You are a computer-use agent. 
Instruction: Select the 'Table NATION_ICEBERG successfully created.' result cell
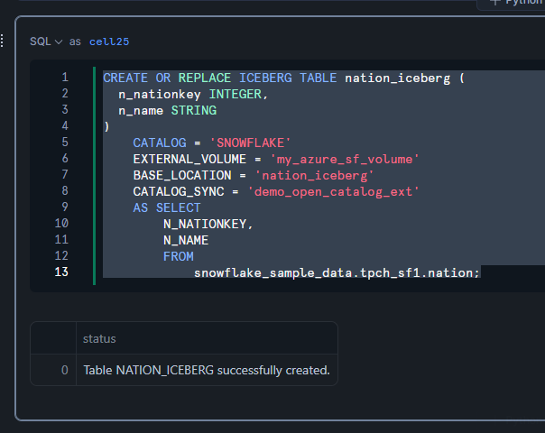207,370
